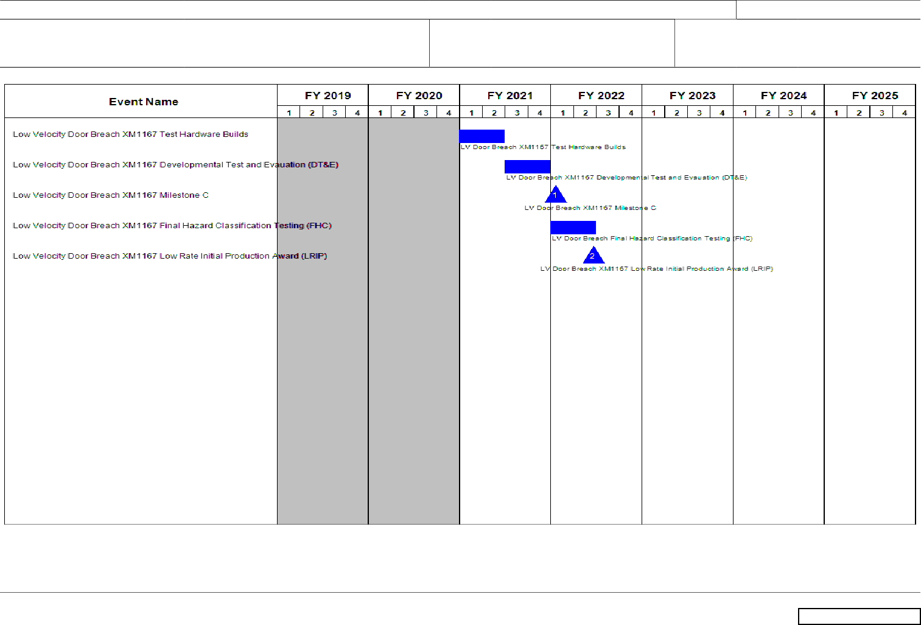Click the Low Rate Initial Production Award event name

pos(170,256)
